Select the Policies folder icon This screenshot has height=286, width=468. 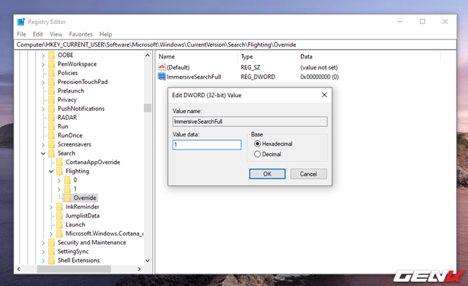coord(52,73)
